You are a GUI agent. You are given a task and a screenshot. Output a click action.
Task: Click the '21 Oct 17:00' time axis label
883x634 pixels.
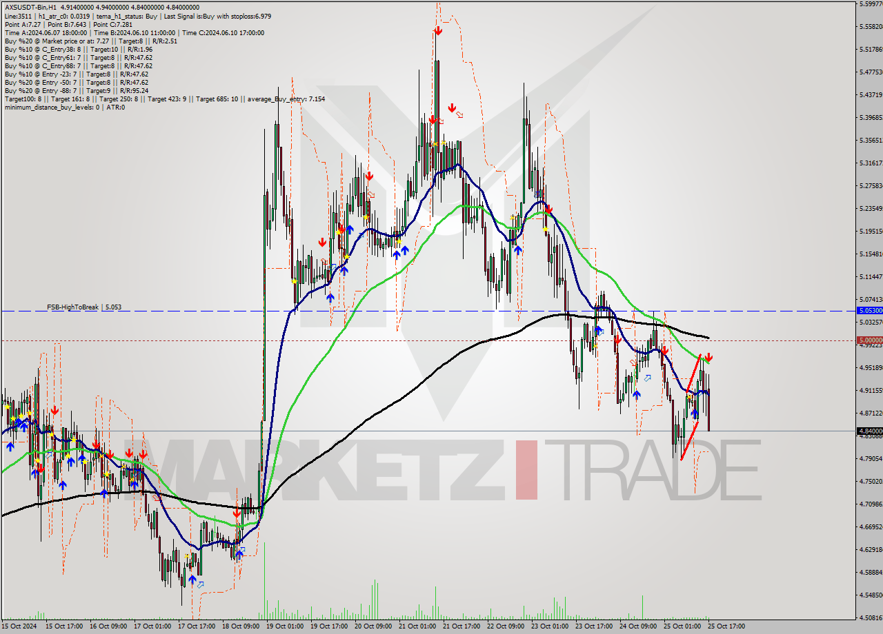click(460, 626)
